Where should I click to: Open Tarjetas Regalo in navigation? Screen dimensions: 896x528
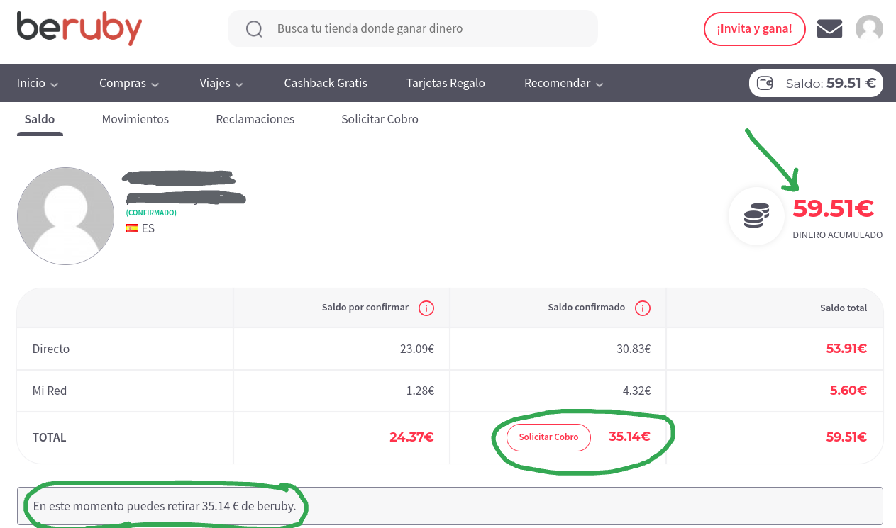446,84
